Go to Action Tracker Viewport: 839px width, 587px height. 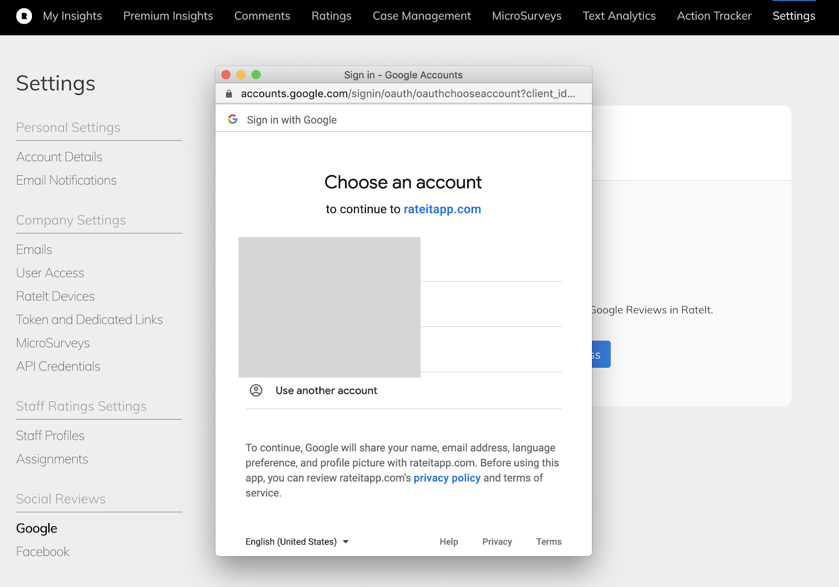714,16
